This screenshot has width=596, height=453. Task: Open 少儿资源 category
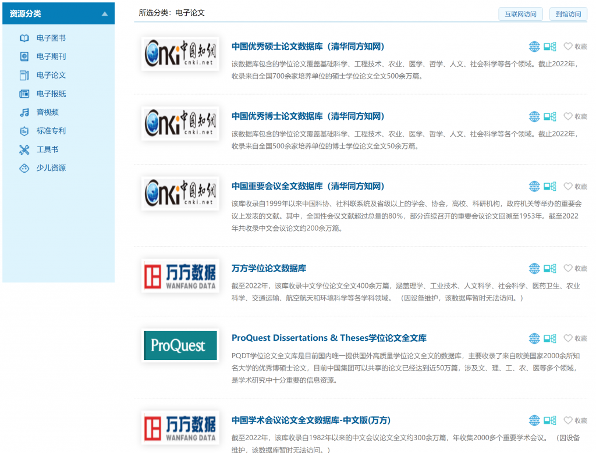tap(51, 168)
